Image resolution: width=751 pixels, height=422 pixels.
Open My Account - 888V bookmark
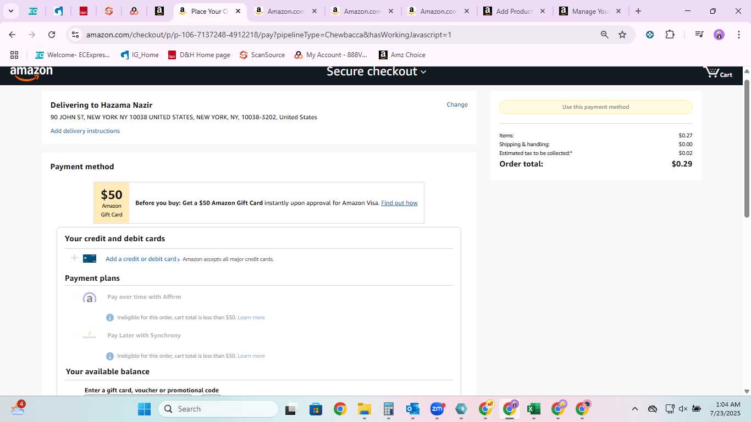click(331, 55)
